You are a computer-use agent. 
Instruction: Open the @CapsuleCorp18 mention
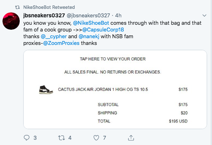[103, 30]
